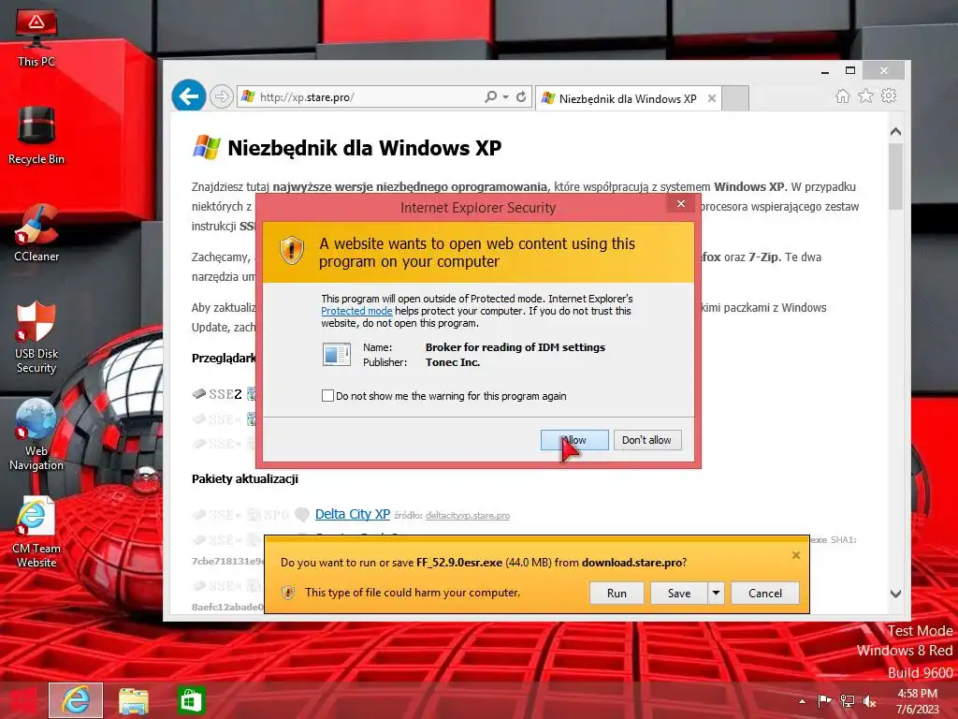Close the Niezbędnik dla Windows XP tab
Viewport: 958px width, 719px height.
click(x=711, y=98)
